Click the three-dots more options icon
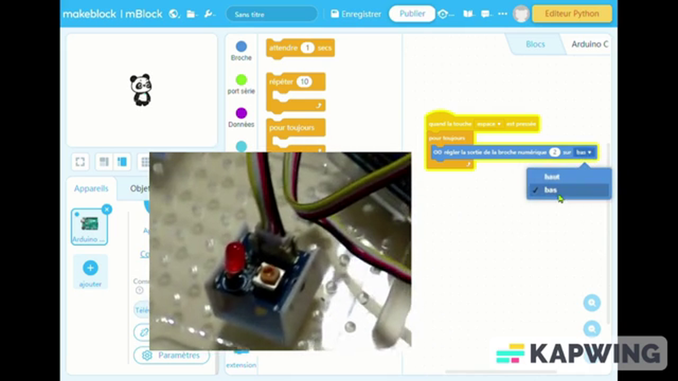Image resolution: width=678 pixels, height=381 pixels. [502, 14]
